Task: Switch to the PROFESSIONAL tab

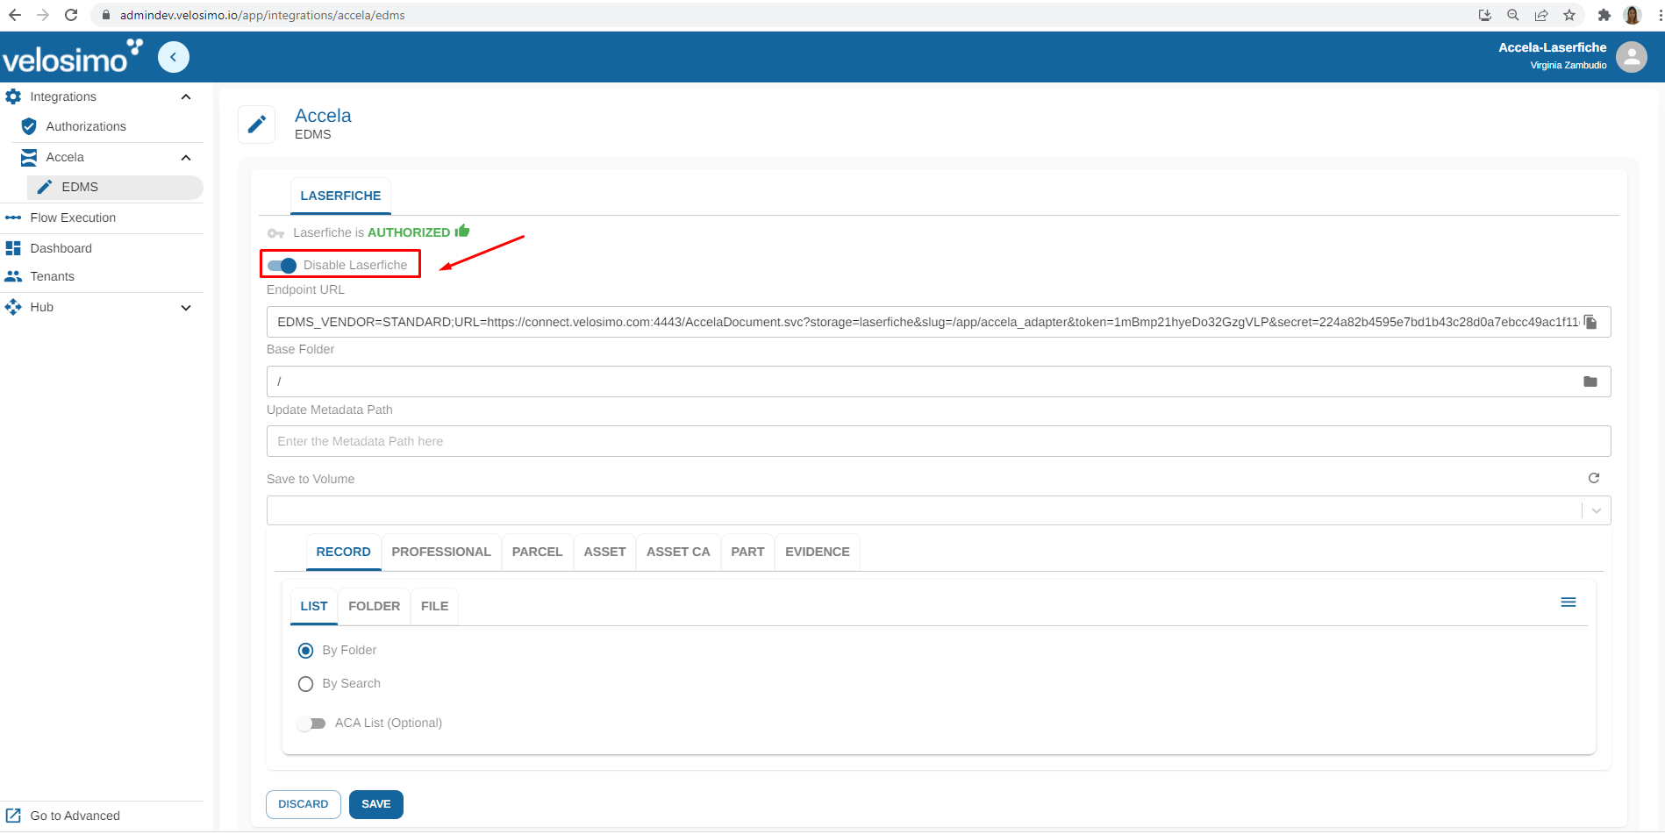Action: (441, 552)
